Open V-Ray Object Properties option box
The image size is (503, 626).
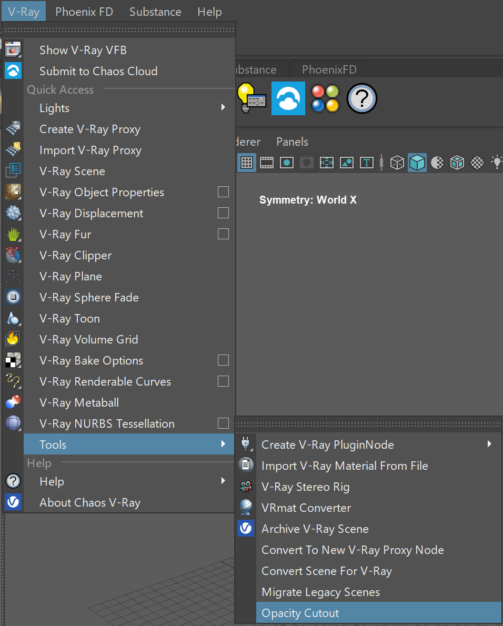point(223,192)
